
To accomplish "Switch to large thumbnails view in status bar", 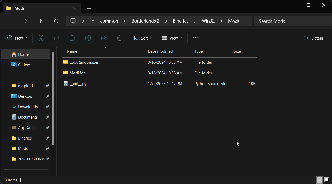I will coord(327,180).
